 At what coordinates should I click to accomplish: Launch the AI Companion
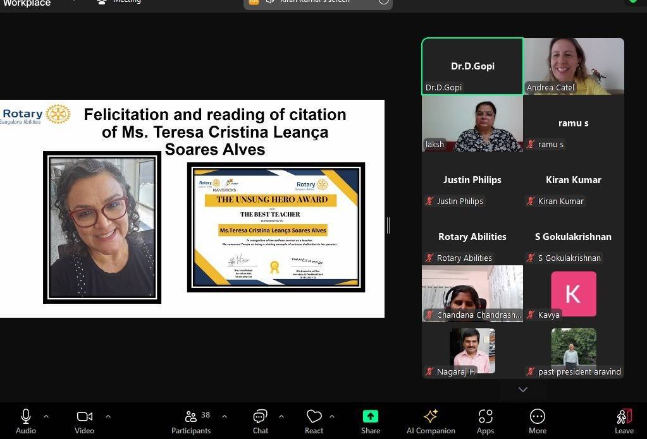pyautogui.click(x=431, y=417)
